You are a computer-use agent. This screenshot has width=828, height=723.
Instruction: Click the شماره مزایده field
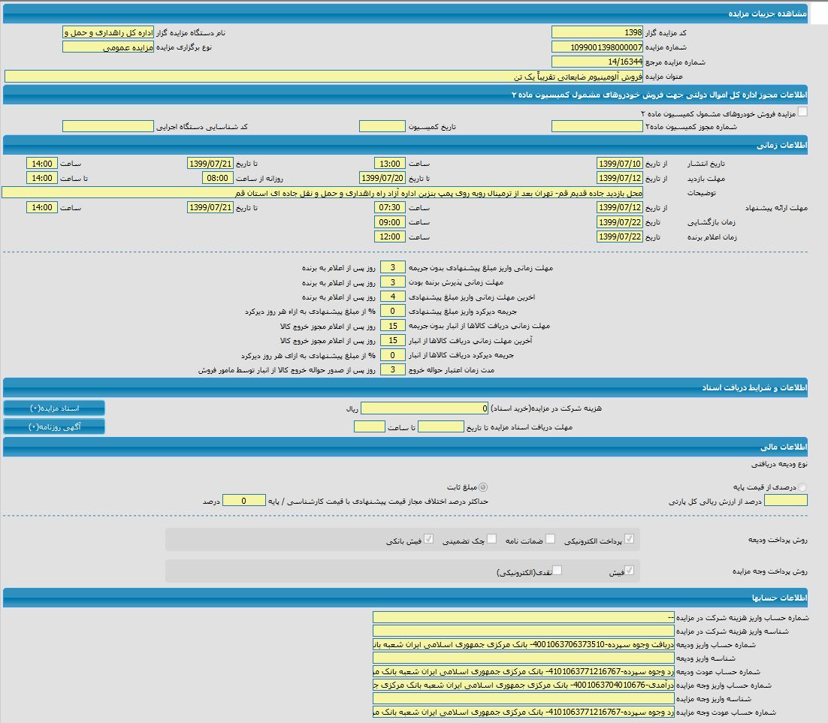pyautogui.click(x=597, y=47)
